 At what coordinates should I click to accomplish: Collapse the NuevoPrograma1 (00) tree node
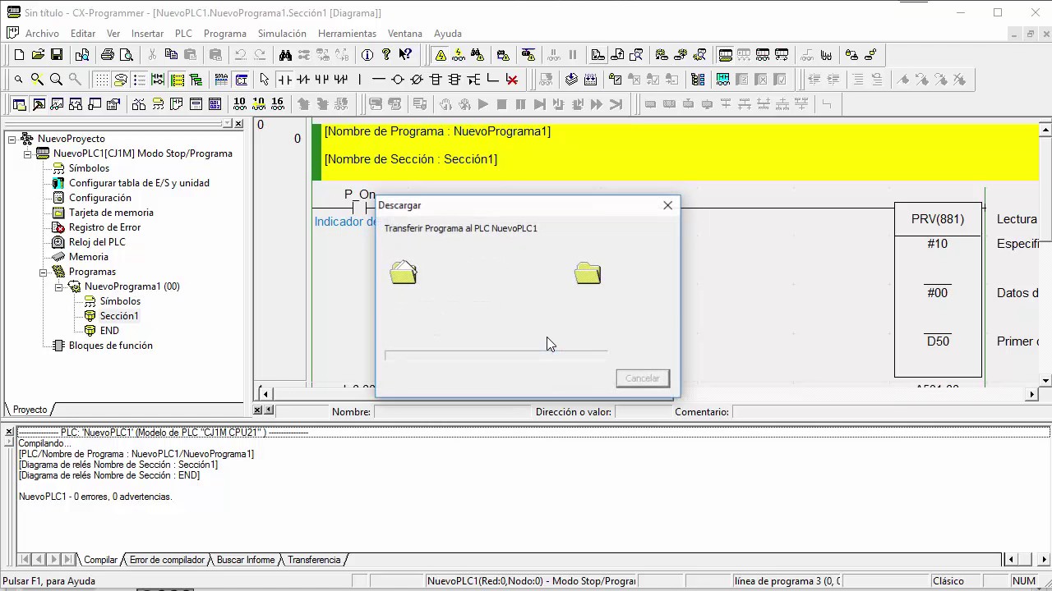59,286
